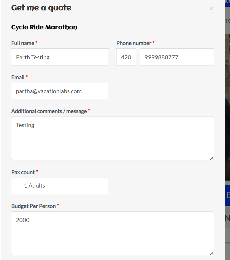
Task: Click the Get me a quote heading
Action: click(41, 8)
